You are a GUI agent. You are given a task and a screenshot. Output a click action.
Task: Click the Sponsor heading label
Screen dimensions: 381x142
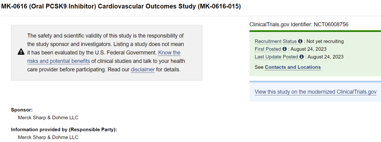point(22,110)
